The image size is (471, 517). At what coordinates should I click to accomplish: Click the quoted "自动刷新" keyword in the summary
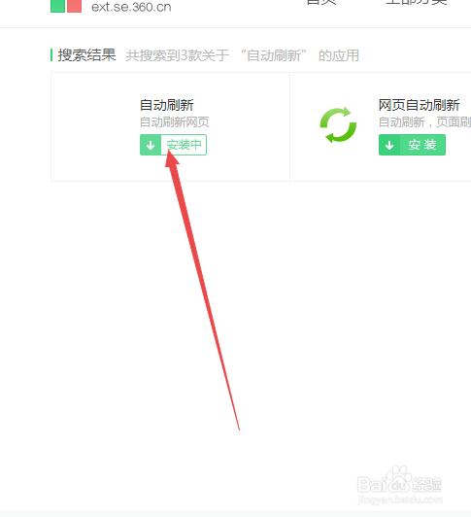pyautogui.click(x=274, y=55)
